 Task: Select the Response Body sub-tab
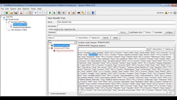(x=84, y=46)
